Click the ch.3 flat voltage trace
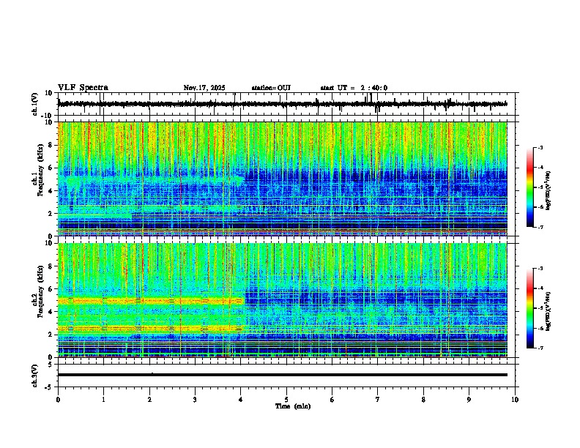This screenshot has height=448, width=580. [x=283, y=375]
